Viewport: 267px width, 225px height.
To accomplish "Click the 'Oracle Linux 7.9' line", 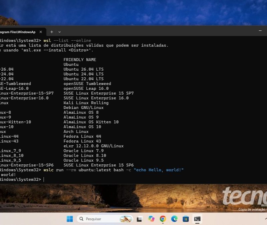I will click(83, 151).
